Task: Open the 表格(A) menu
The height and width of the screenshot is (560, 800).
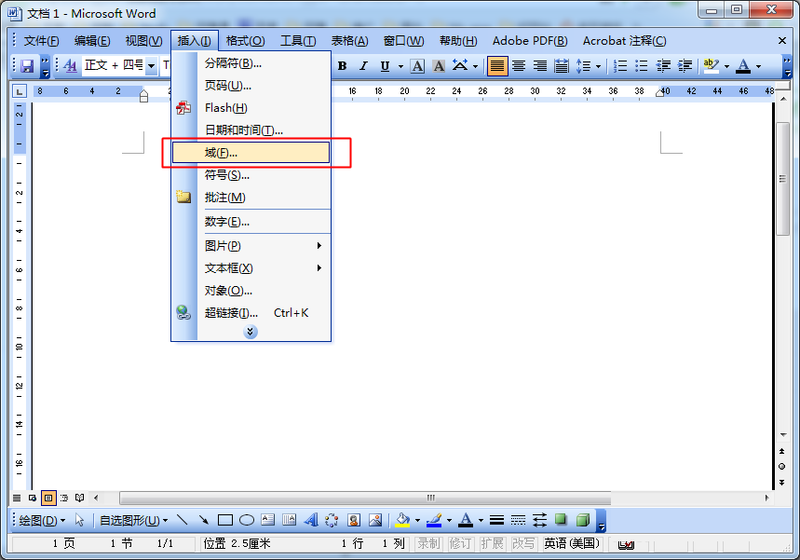Action: (350, 41)
